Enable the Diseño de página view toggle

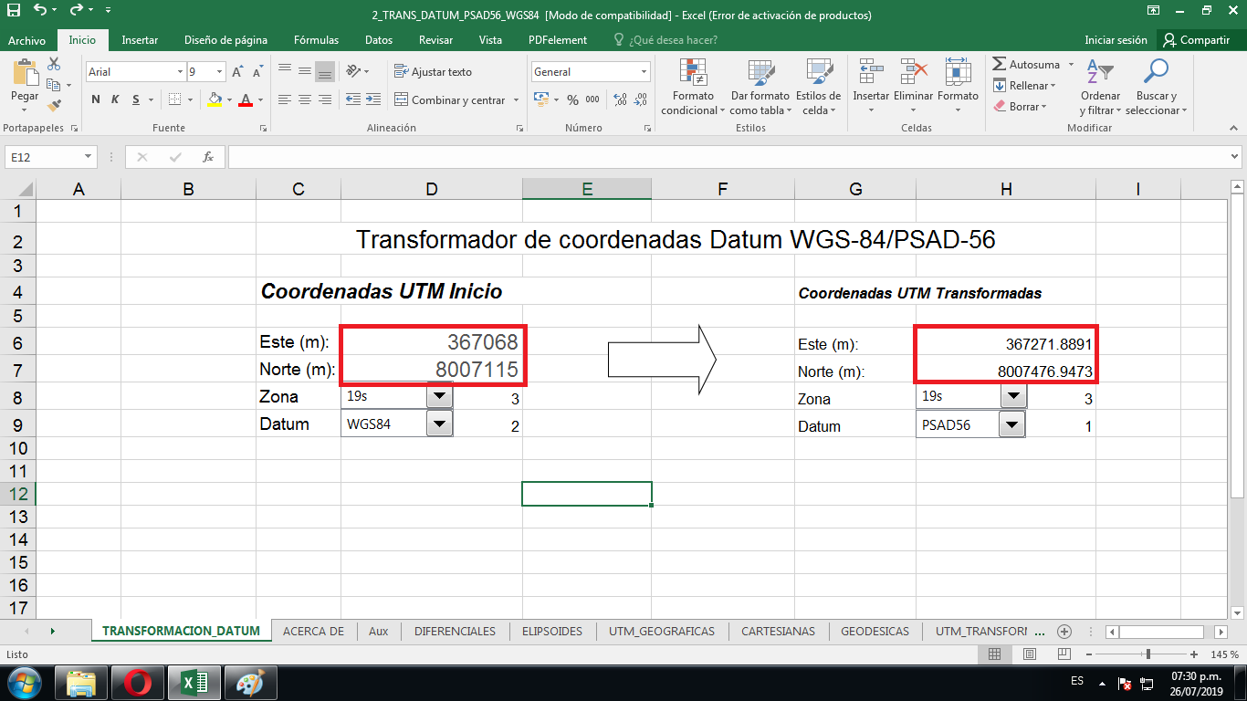coord(1028,654)
